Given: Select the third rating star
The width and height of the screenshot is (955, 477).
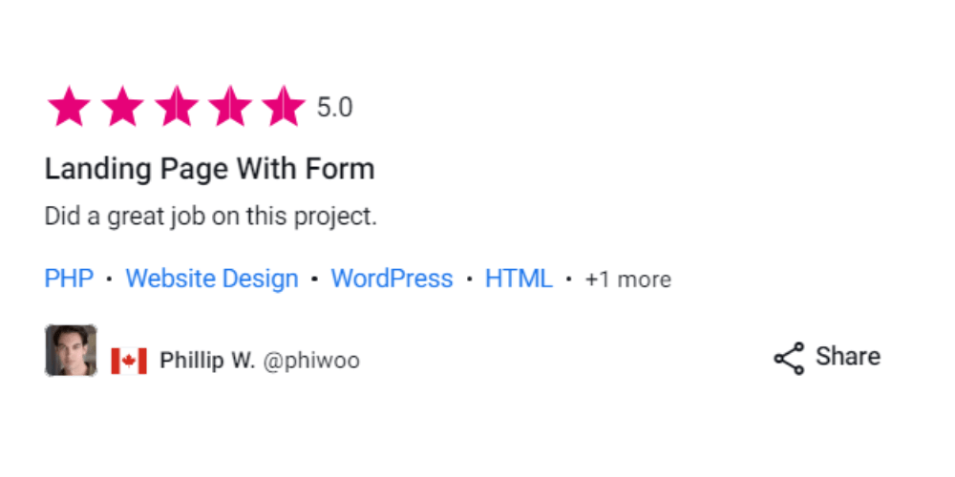Looking at the screenshot, I should click(x=176, y=107).
